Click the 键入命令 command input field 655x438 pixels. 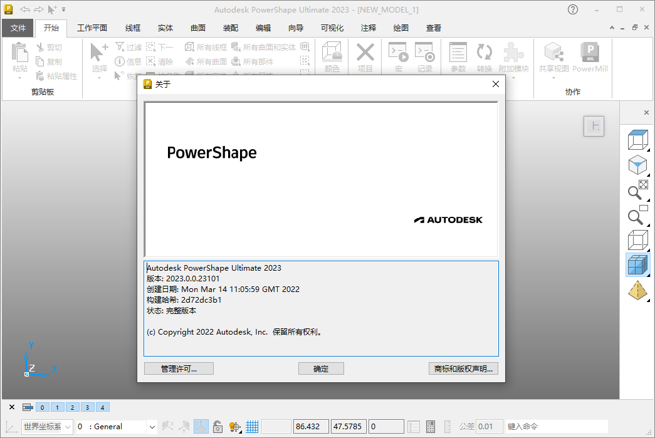[557, 426]
